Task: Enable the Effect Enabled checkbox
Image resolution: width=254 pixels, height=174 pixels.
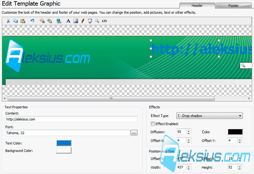Action: (x=153, y=124)
